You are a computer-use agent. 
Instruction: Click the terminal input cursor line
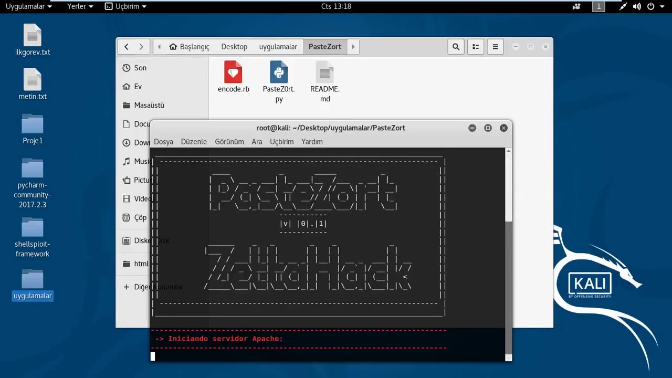[x=328, y=356]
